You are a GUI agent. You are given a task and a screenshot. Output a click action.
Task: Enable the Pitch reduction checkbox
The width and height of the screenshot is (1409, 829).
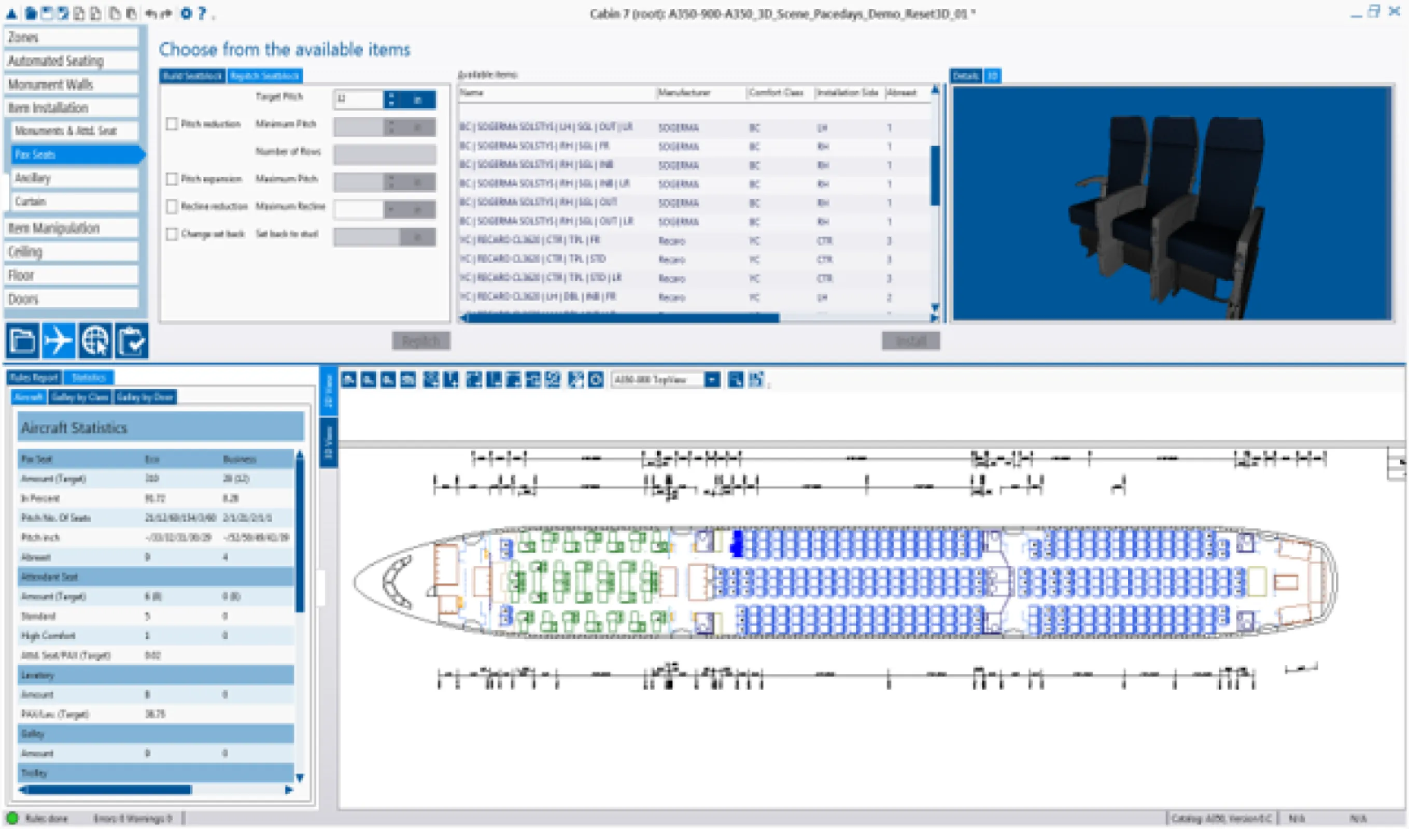[172, 124]
